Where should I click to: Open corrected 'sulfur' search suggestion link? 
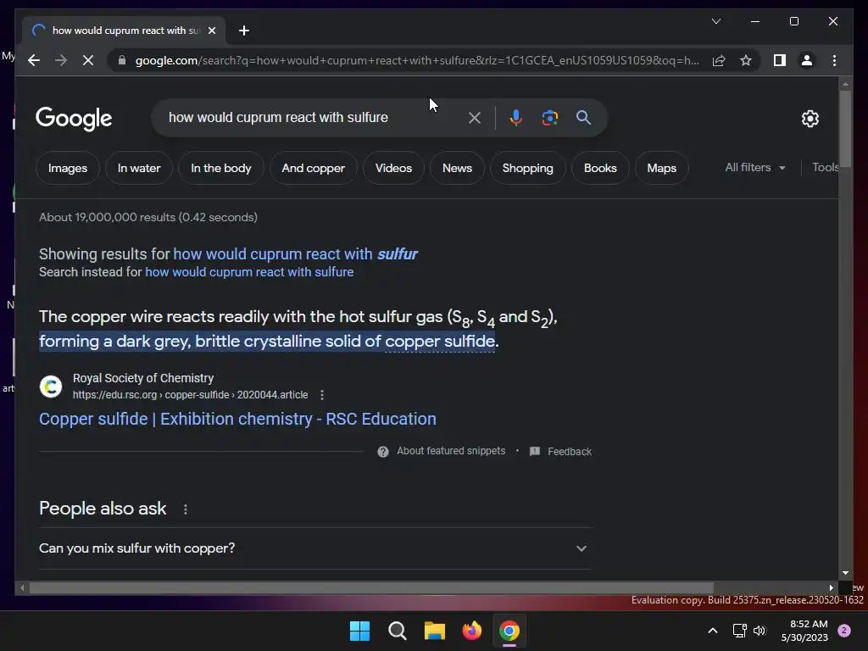coord(295,254)
